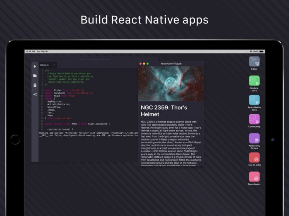Open the How to stdin project
This screenshot has width=289, height=216.
(x=254, y=157)
